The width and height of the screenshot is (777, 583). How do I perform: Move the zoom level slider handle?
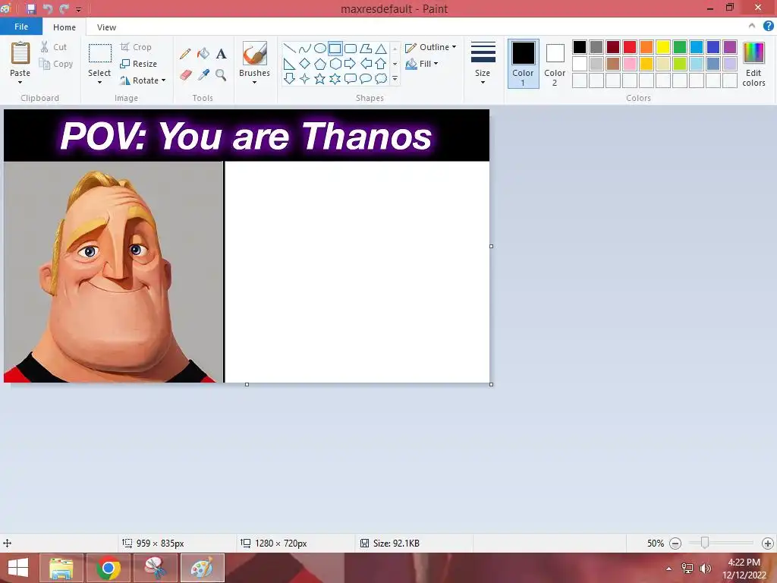[704, 543]
